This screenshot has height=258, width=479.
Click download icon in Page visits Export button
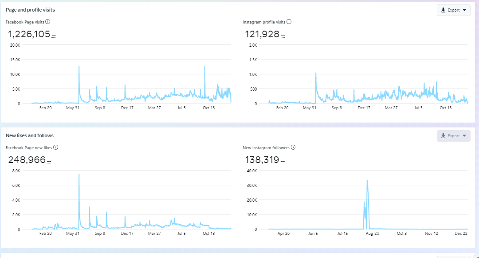click(443, 10)
